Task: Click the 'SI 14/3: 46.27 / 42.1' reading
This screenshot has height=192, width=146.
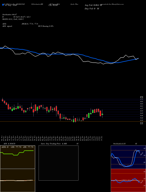Action: (x=22, y=17)
